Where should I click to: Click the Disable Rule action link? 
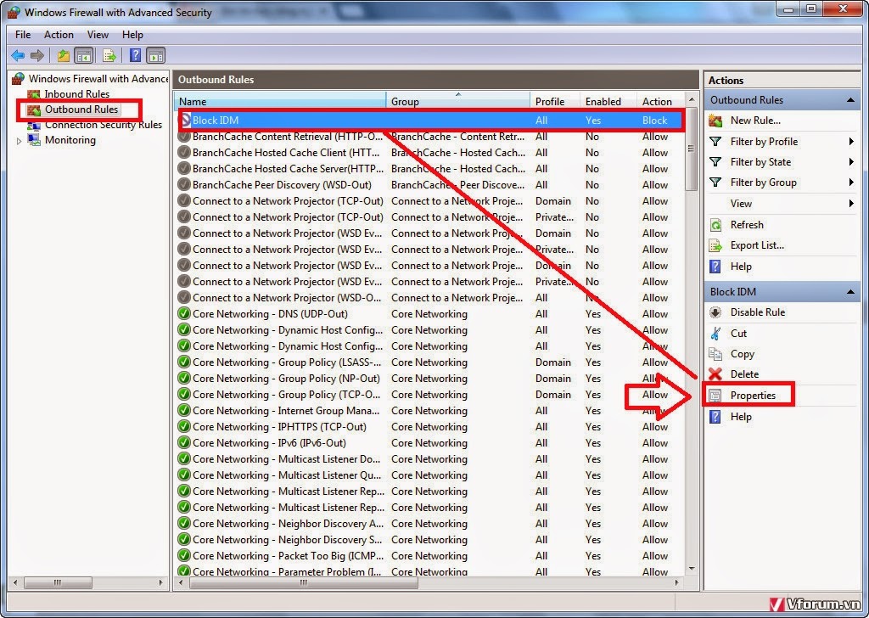pyautogui.click(x=758, y=312)
